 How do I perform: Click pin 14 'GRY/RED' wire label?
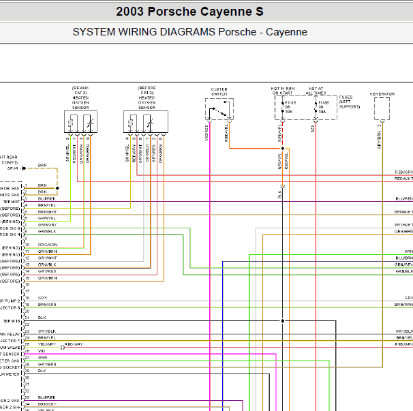click(x=47, y=271)
